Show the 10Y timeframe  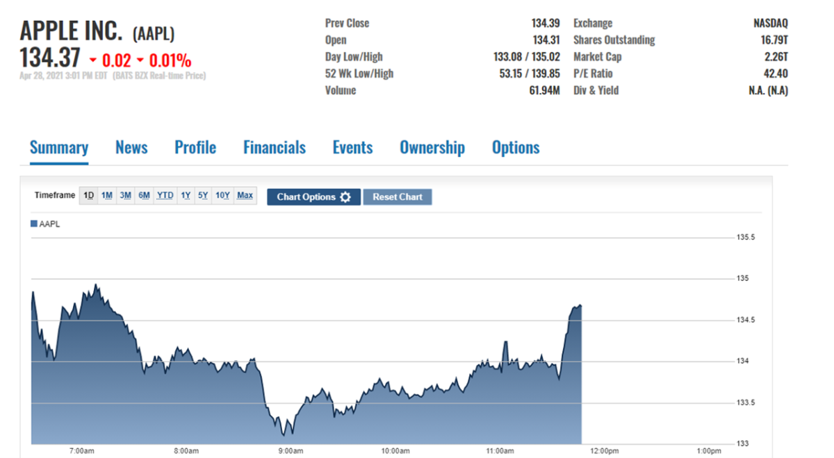[222, 196]
